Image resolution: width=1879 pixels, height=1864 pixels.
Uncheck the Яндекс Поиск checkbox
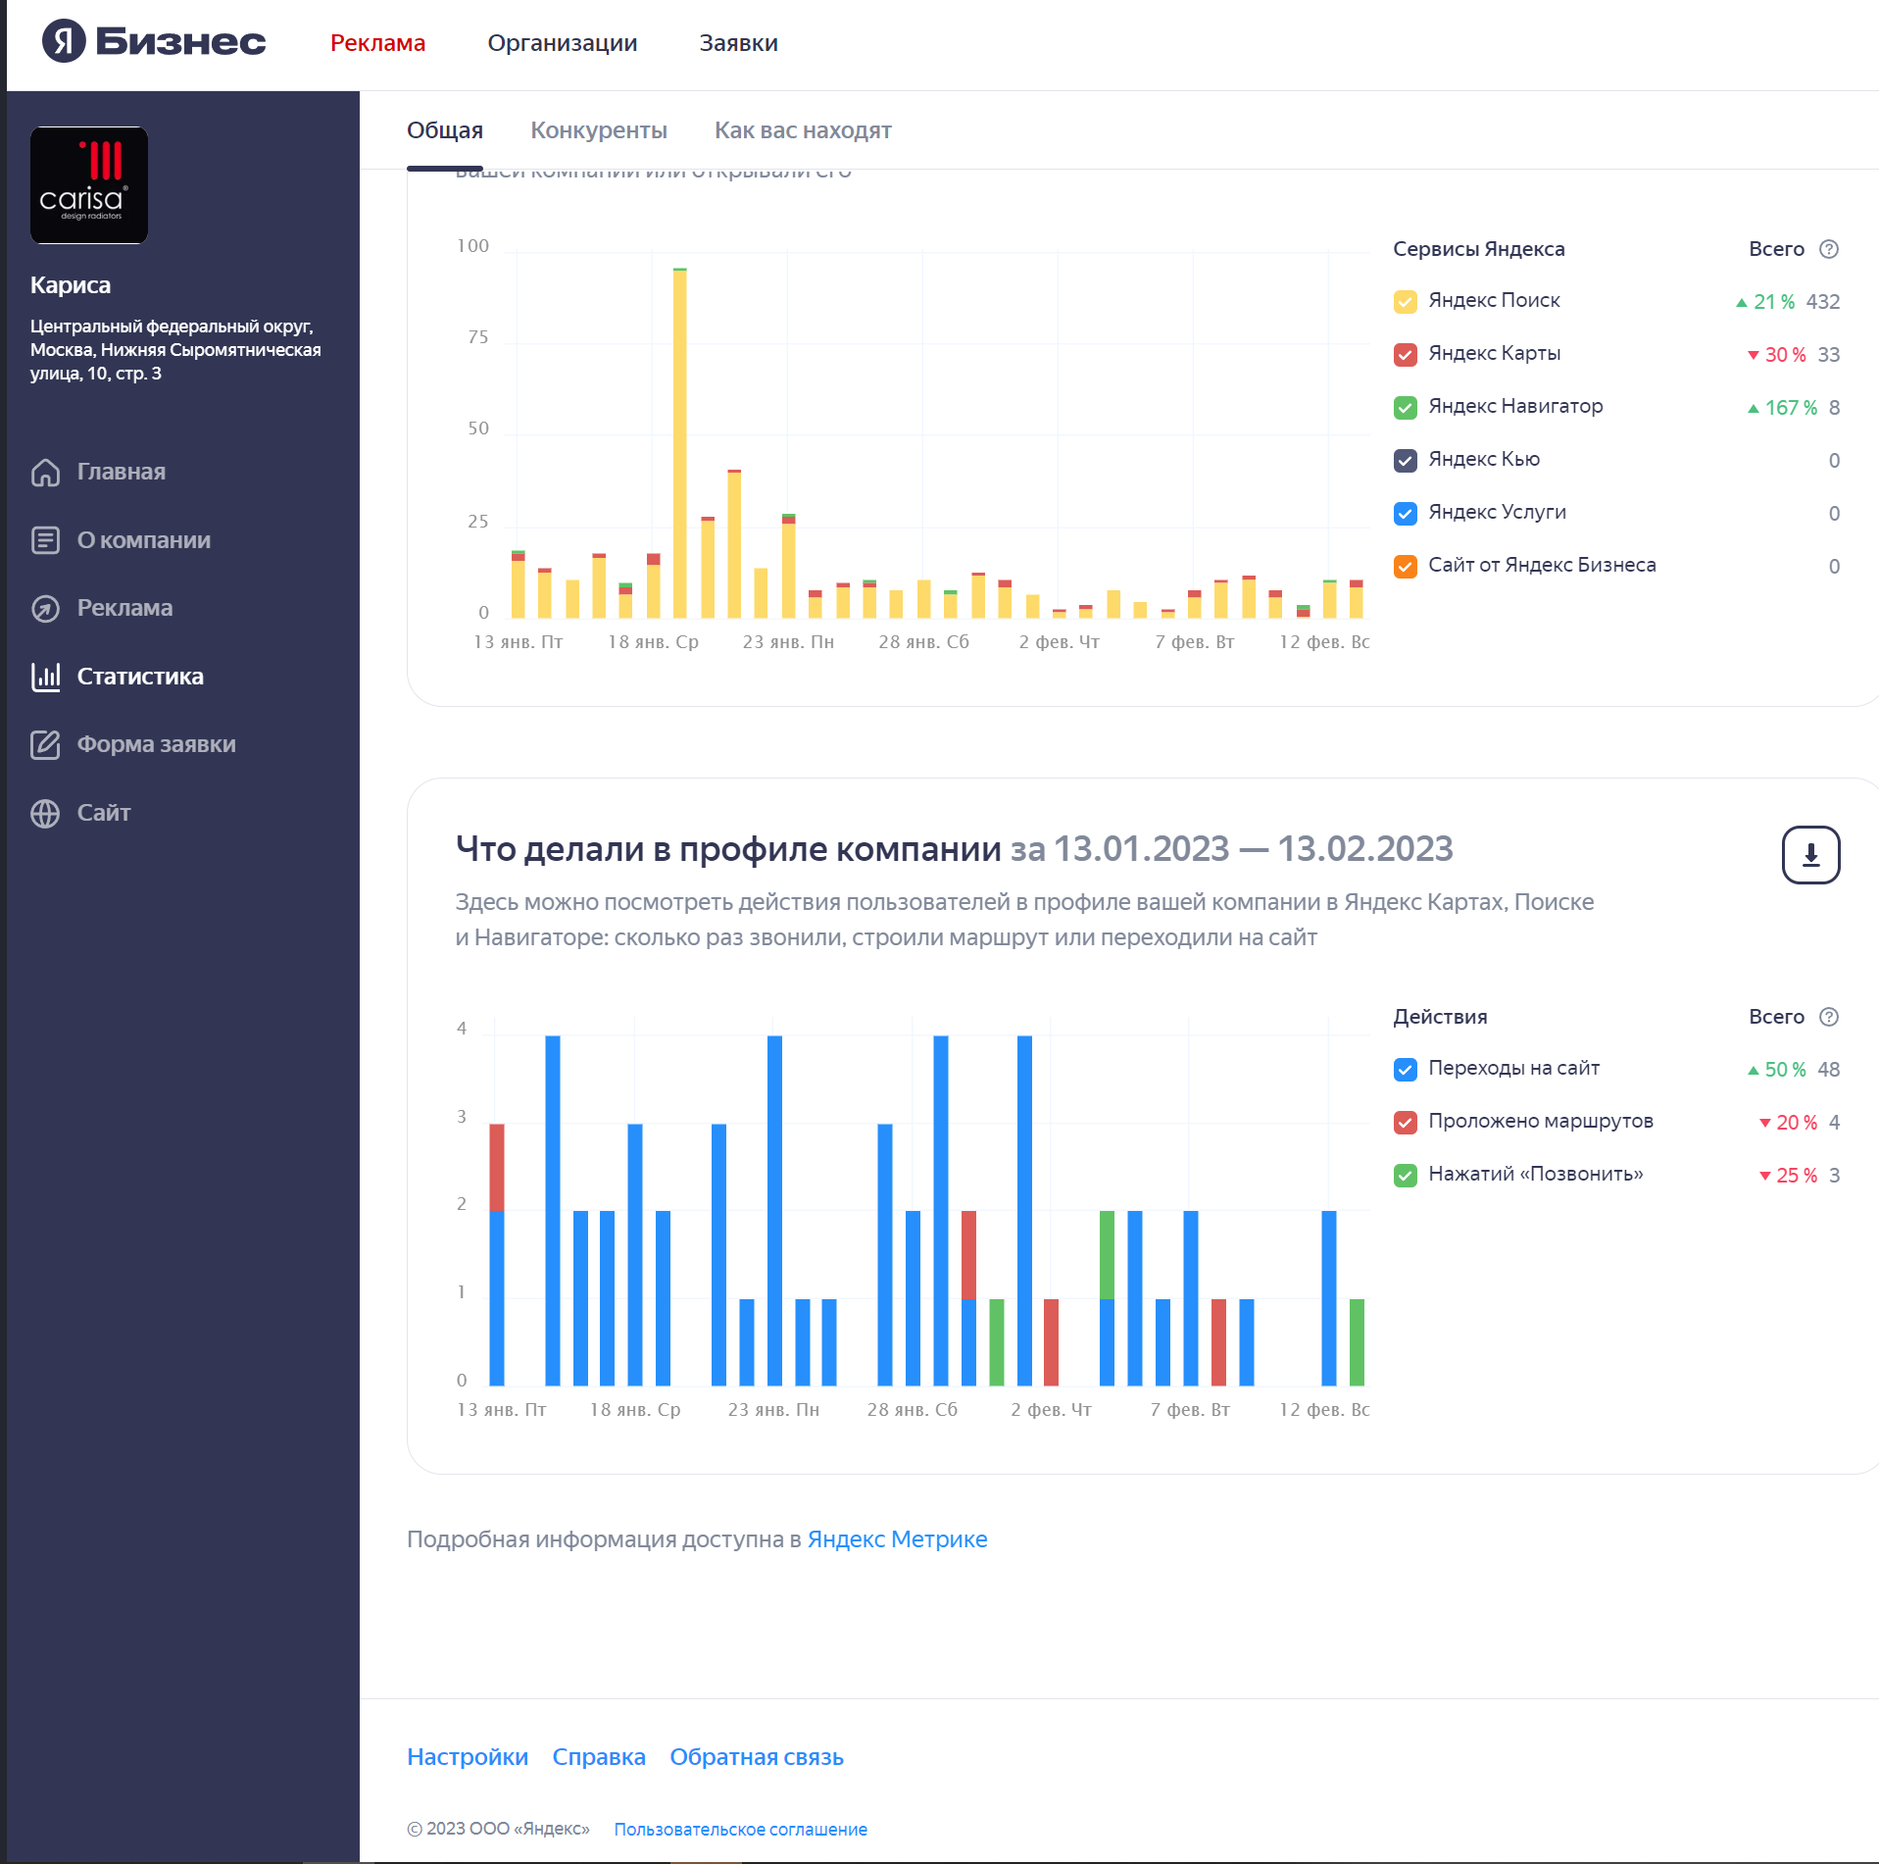pos(1405,302)
